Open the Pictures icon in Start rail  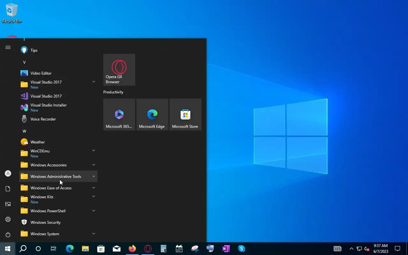point(8,204)
